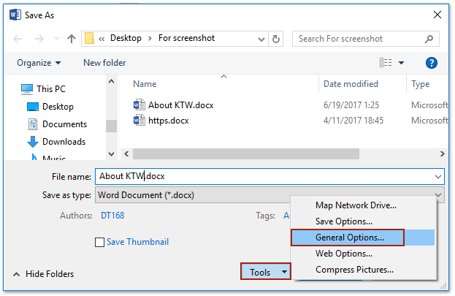
Task: Click the horizontal scrollbar thumb
Action: [246, 154]
